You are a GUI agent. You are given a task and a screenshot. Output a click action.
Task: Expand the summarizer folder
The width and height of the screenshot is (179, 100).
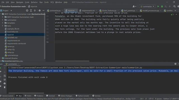click(x=3, y=20)
